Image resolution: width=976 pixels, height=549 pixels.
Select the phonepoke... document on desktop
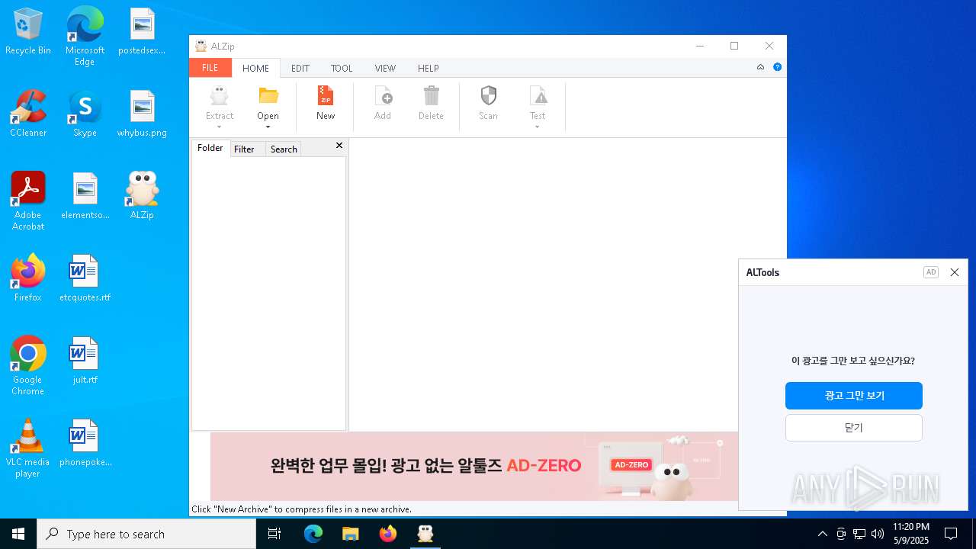(x=85, y=443)
